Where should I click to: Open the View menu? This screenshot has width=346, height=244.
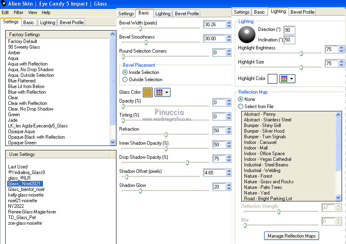pyautogui.click(x=33, y=12)
